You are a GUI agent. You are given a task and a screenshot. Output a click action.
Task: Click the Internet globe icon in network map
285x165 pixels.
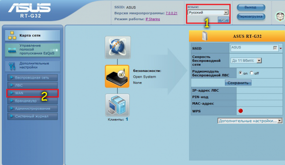[118, 47]
